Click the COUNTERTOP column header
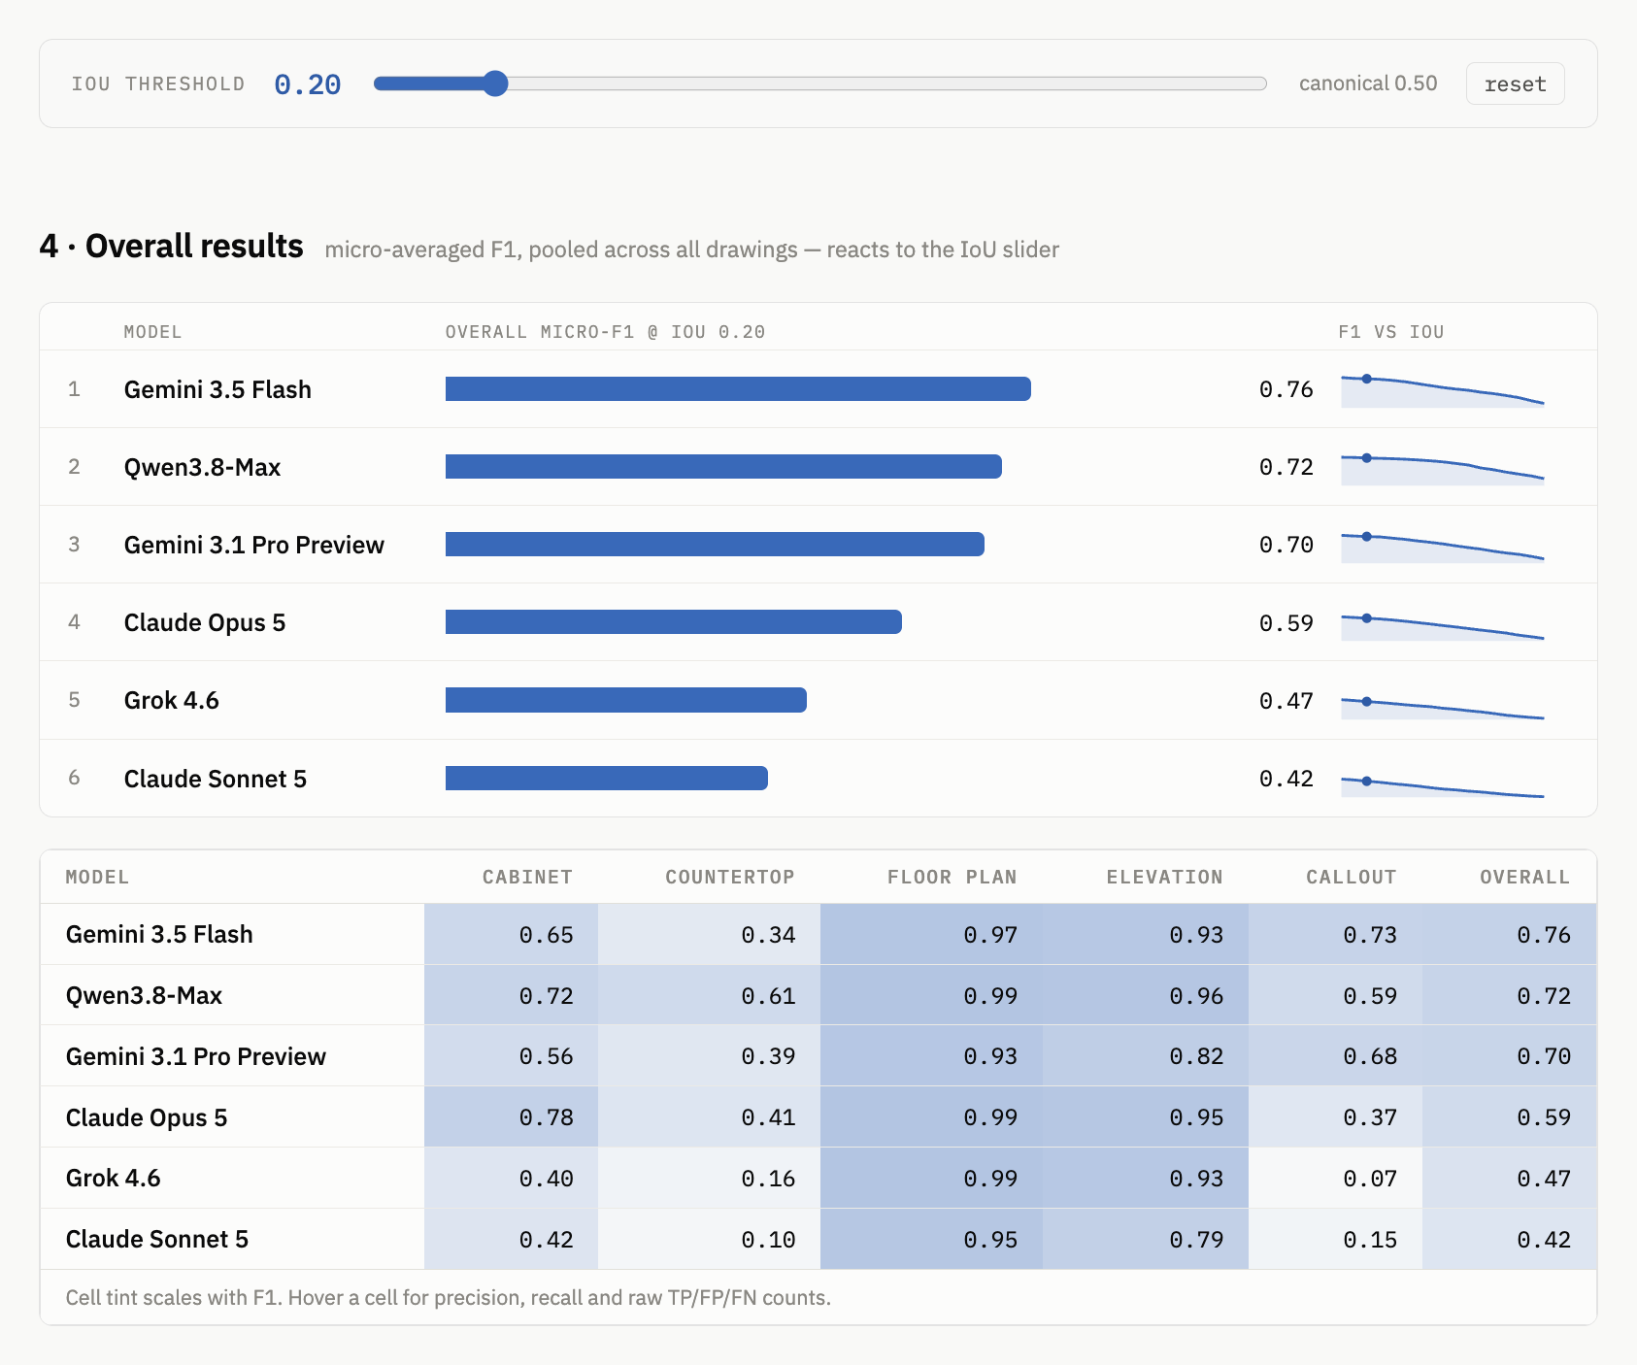The image size is (1637, 1365). (730, 877)
